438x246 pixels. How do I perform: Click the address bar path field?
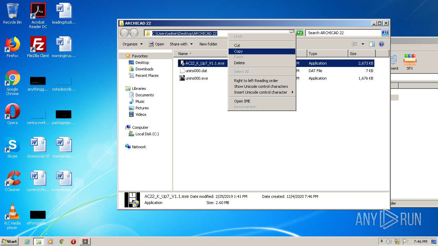coord(219,33)
